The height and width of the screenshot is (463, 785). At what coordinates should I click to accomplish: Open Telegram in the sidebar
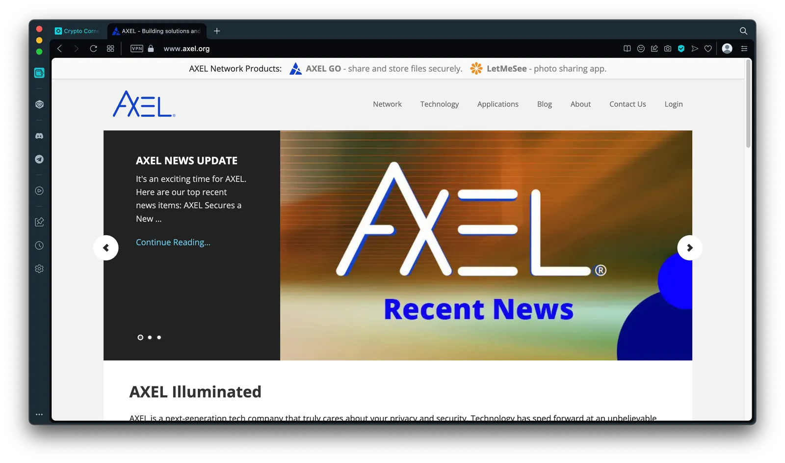pos(39,159)
